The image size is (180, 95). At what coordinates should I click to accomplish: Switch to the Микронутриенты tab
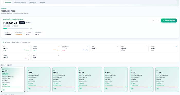(20, 2)
